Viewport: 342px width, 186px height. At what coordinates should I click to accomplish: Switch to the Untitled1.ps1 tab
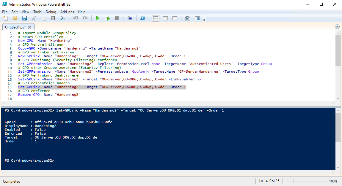[15, 27]
